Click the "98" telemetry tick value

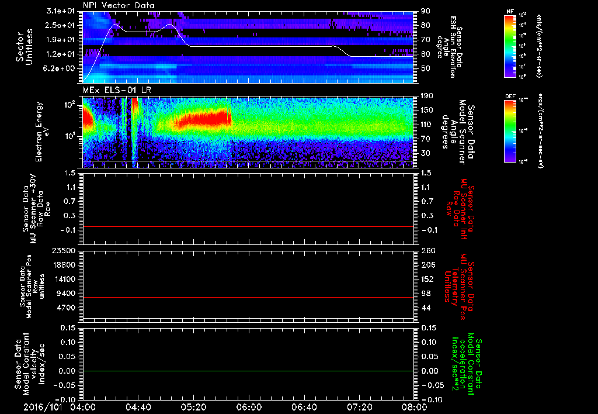pos(426,294)
